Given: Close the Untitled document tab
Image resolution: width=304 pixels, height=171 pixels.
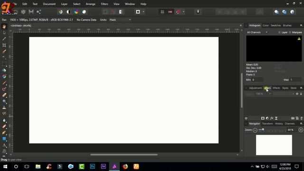Looking at the screenshot, I should (241, 25).
